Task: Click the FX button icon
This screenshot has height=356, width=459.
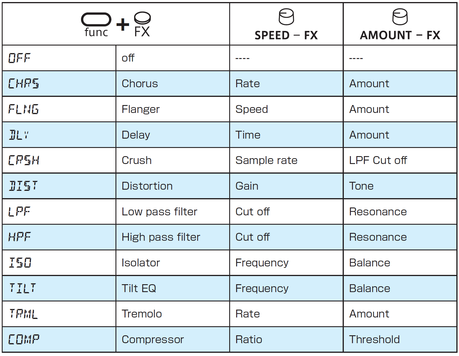Action: (x=142, y=18)
